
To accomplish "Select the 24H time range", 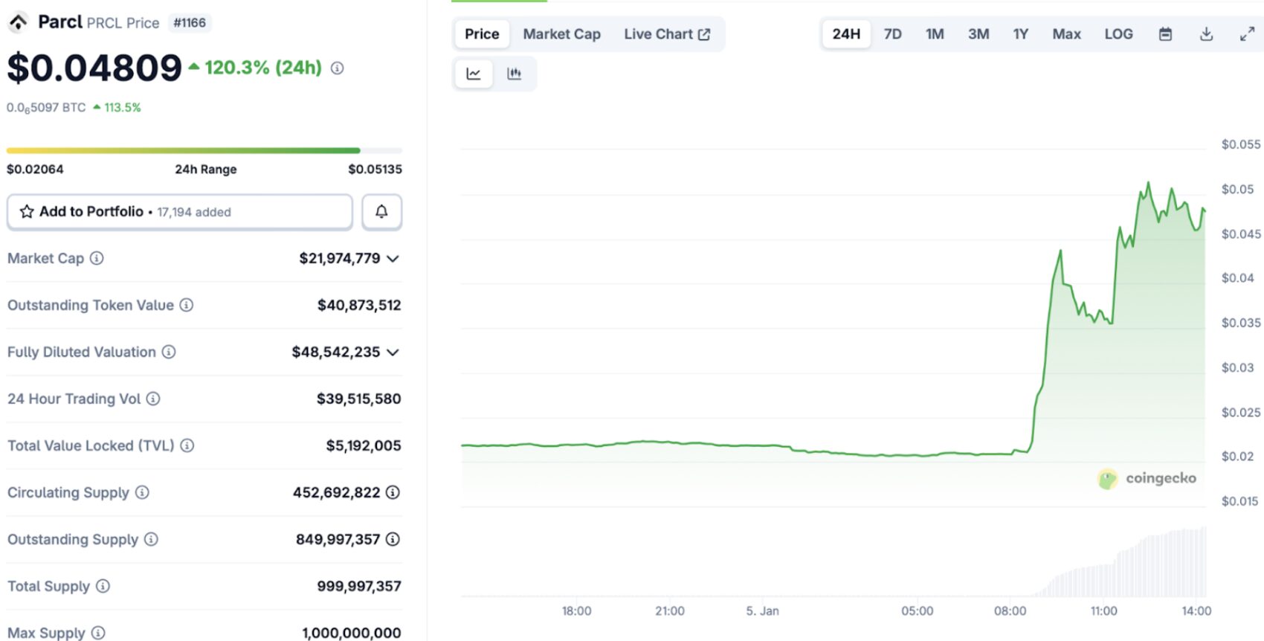I will tap(846, 34).
